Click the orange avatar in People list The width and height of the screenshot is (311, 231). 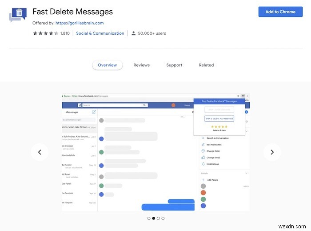(203, 193)
